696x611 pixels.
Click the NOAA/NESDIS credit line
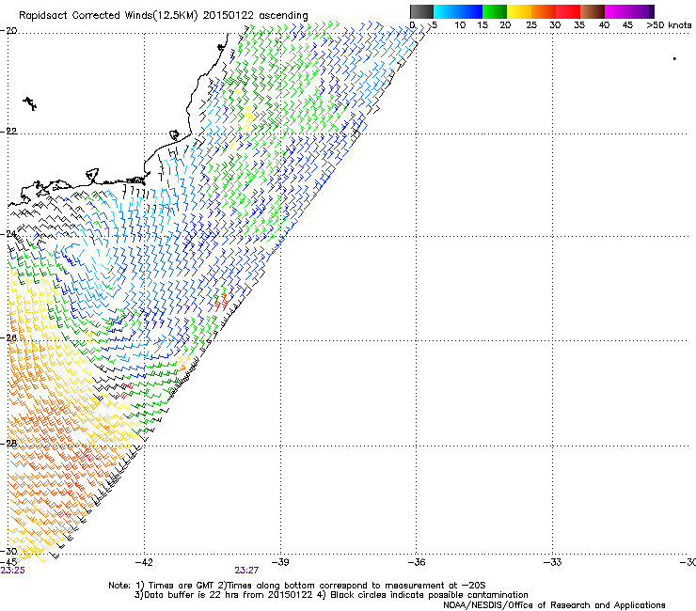pos(554,605)
